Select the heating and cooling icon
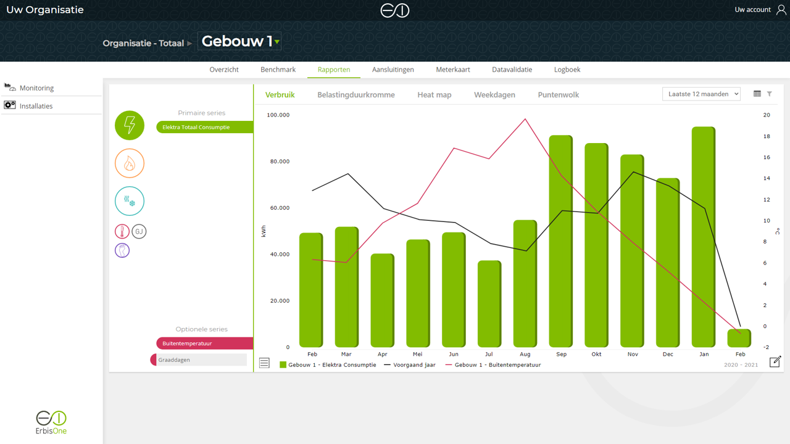790x444 pixels. tap(130, 201)
